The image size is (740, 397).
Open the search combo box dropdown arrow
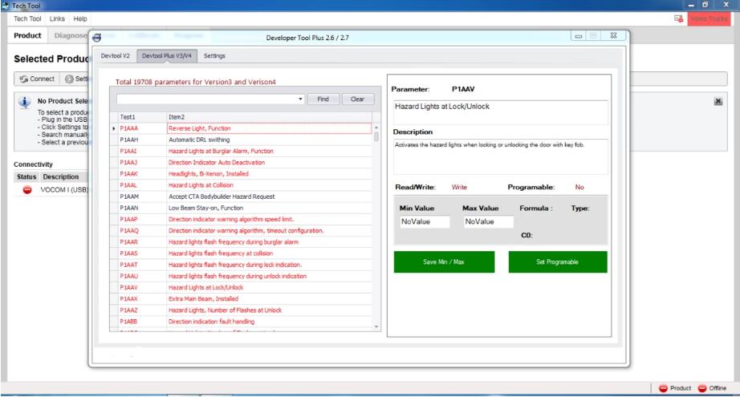point(300,99)
